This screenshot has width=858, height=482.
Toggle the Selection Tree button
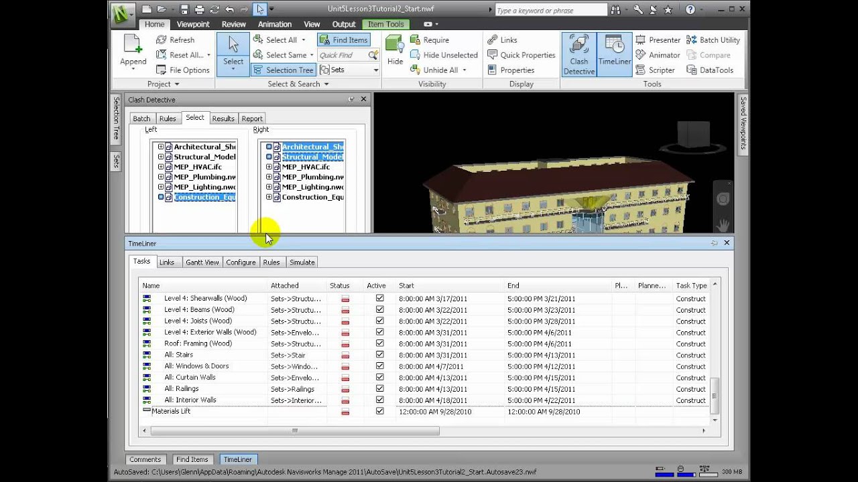pos(282,70)
